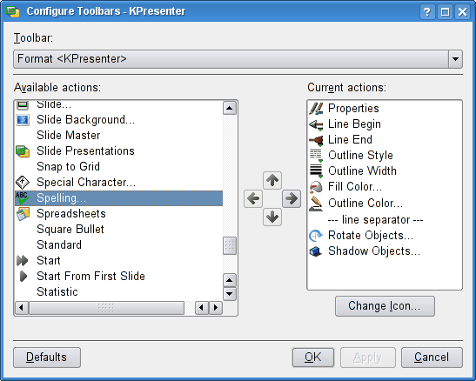Open the Format <KPresenter> combo box

pos(238,59)
